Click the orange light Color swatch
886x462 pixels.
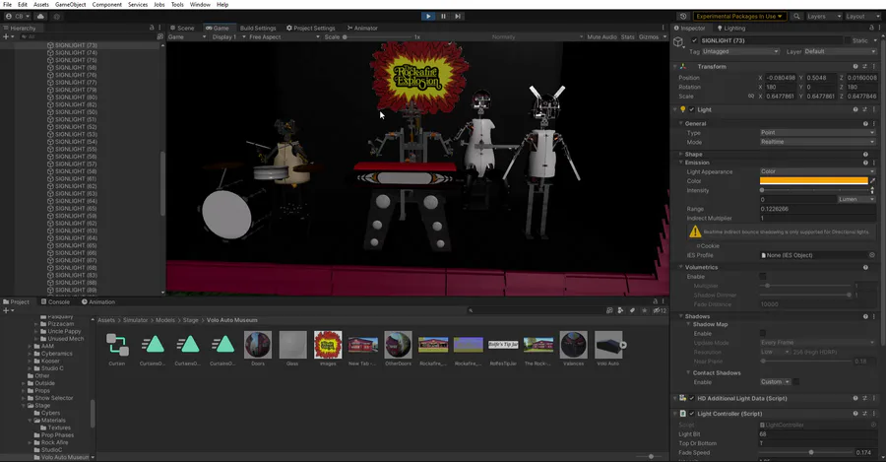tap(814, 181)
